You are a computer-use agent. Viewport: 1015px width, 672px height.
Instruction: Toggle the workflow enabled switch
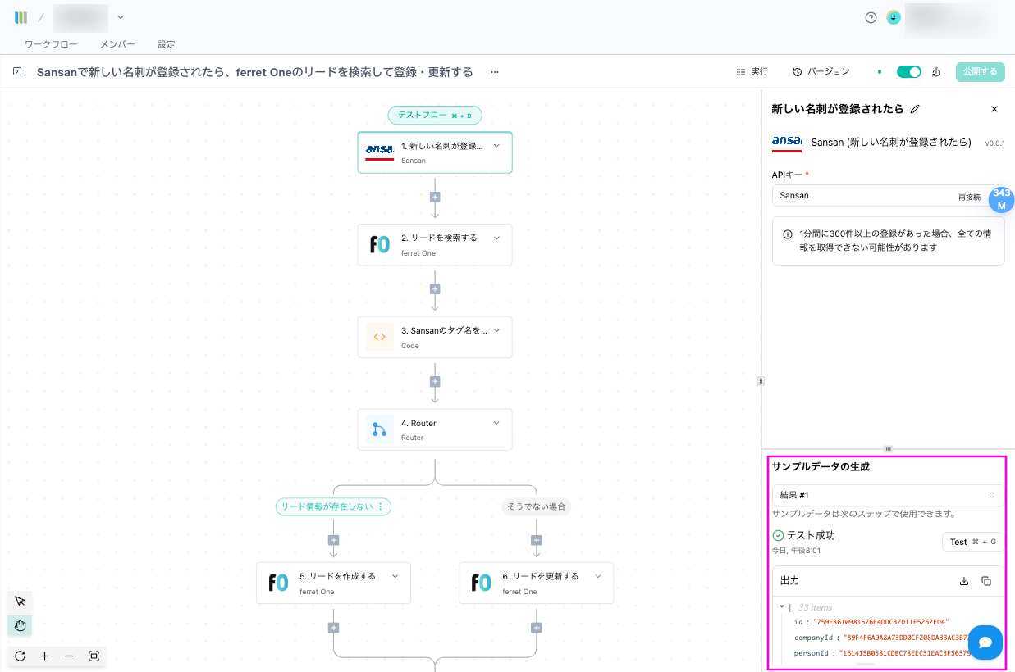(908, 72)
